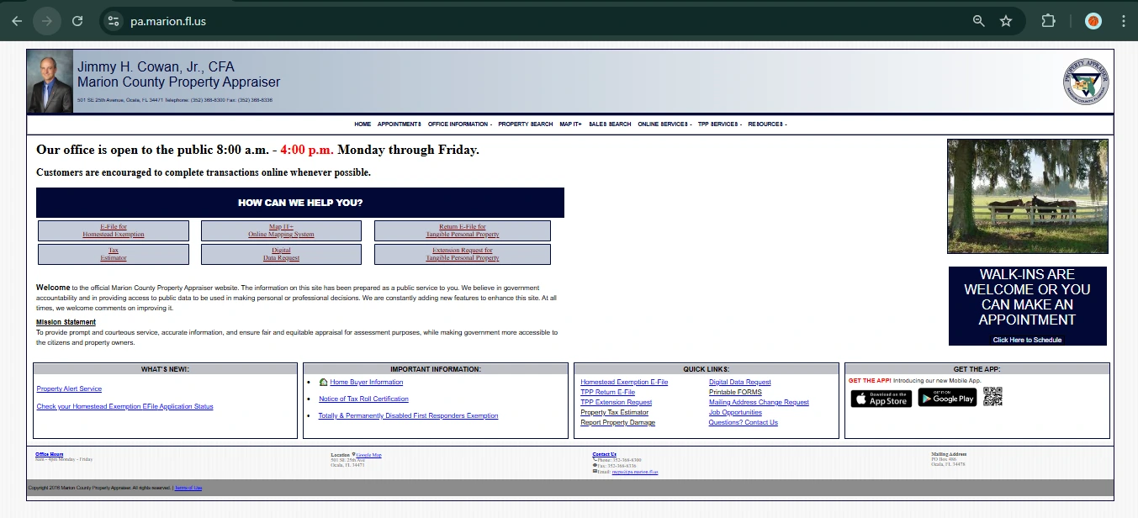Tap the Google Play badge
Image resolution: width=1138 pixels, height=518 pixels.
(947, 398)
